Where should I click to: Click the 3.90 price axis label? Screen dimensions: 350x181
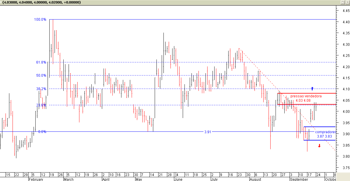pyautogui.click(x=347, y=134)
